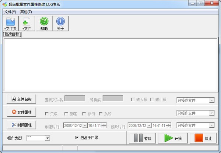Viewport: 221px width, 153px height.
Task: Toggle the 包含子目录 checkbox
Action: 77,138
